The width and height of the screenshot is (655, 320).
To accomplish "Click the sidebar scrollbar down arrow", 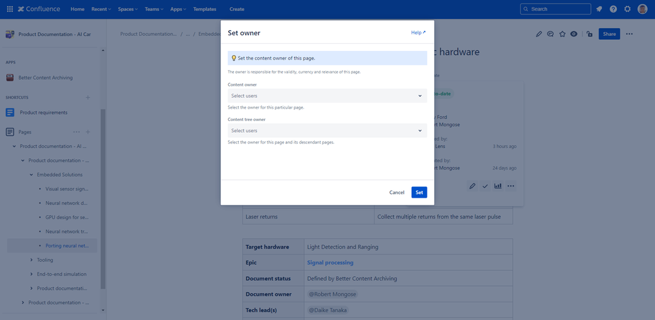I will (x=103, y=310).
